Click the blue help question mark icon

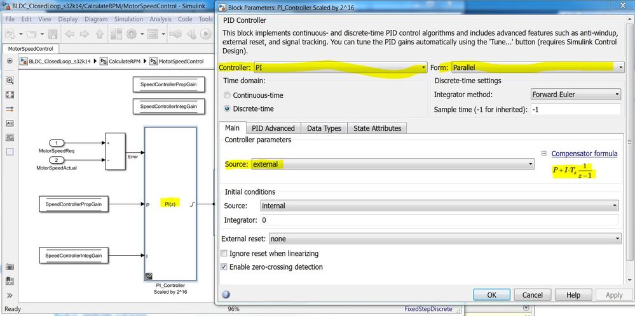click(226, 294)
